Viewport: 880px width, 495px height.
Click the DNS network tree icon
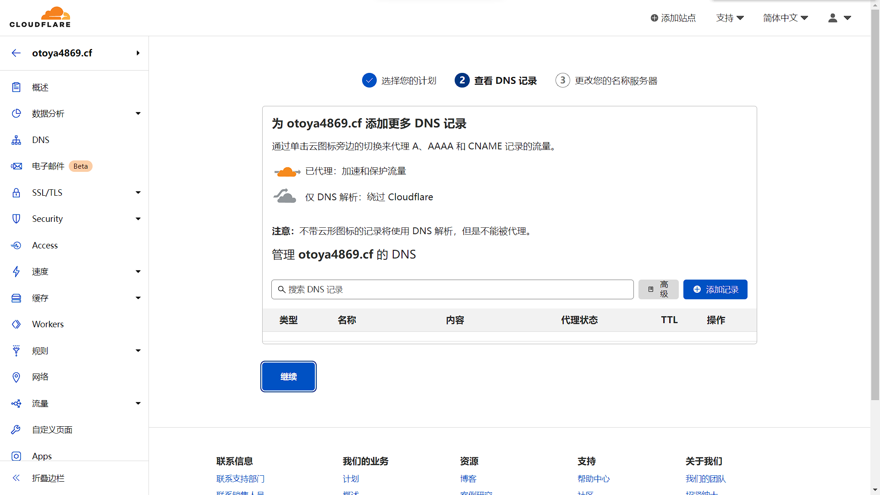(x=16, y=140)
